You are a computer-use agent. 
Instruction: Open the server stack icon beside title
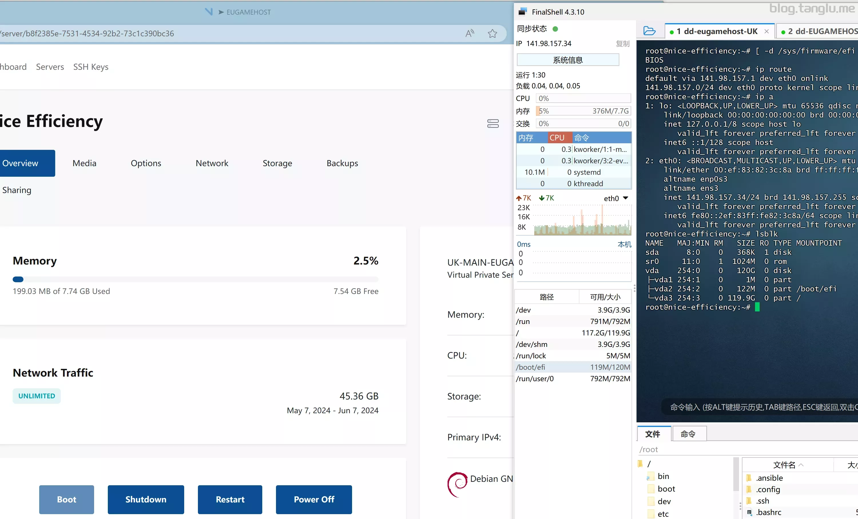tap(493, 123)
